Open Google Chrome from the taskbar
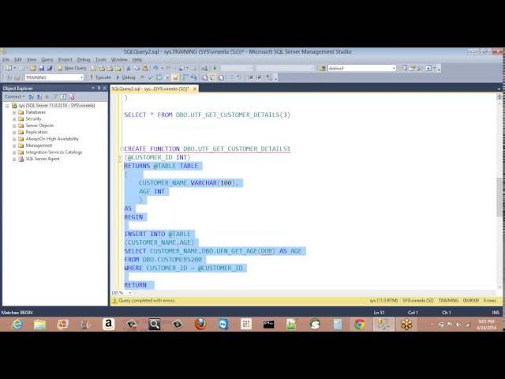This screenshot has width=505, height=379. pos(360,325)
